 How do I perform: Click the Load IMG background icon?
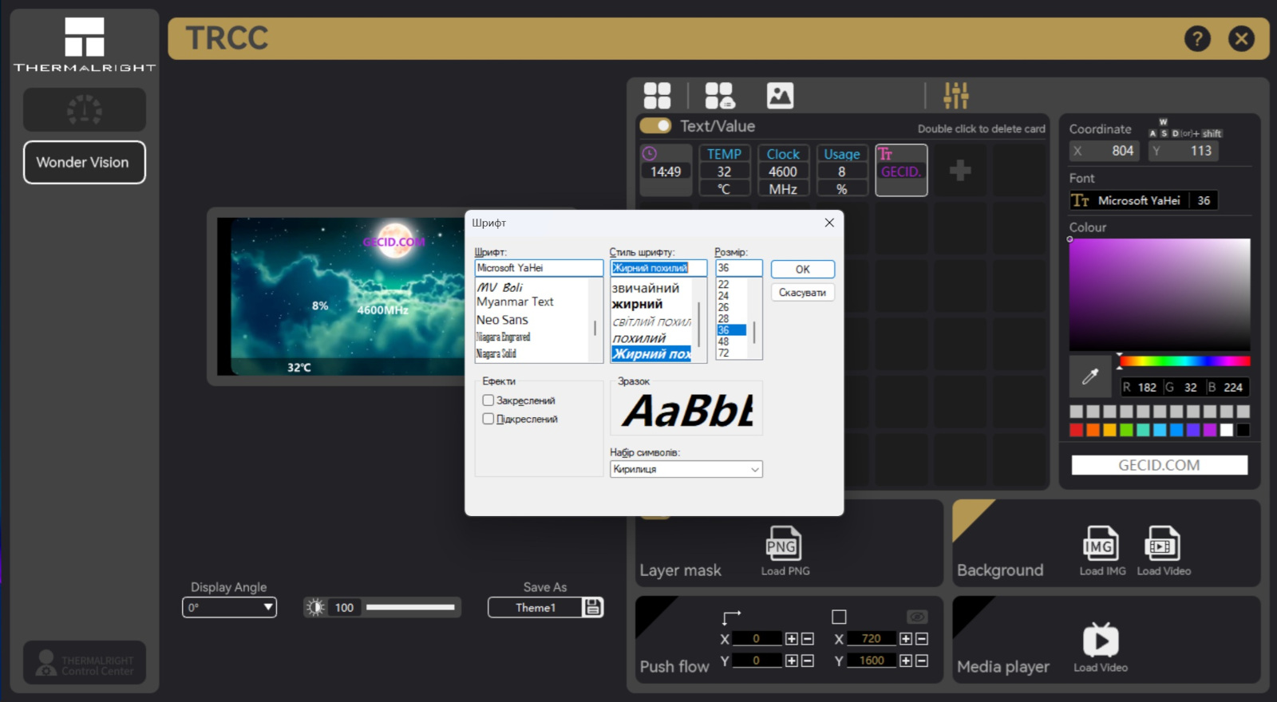point(1100,545)
